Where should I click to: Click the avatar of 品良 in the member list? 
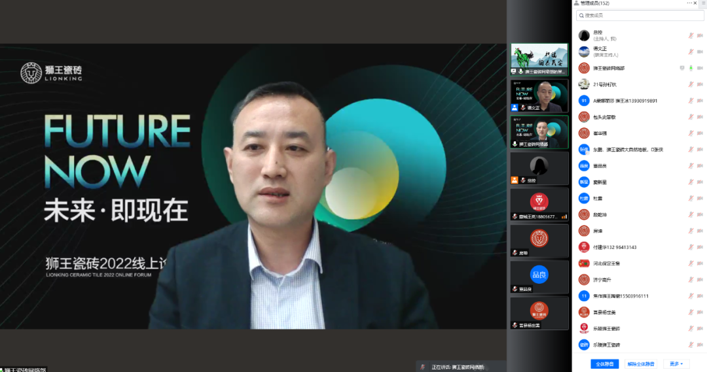(584, 166)
